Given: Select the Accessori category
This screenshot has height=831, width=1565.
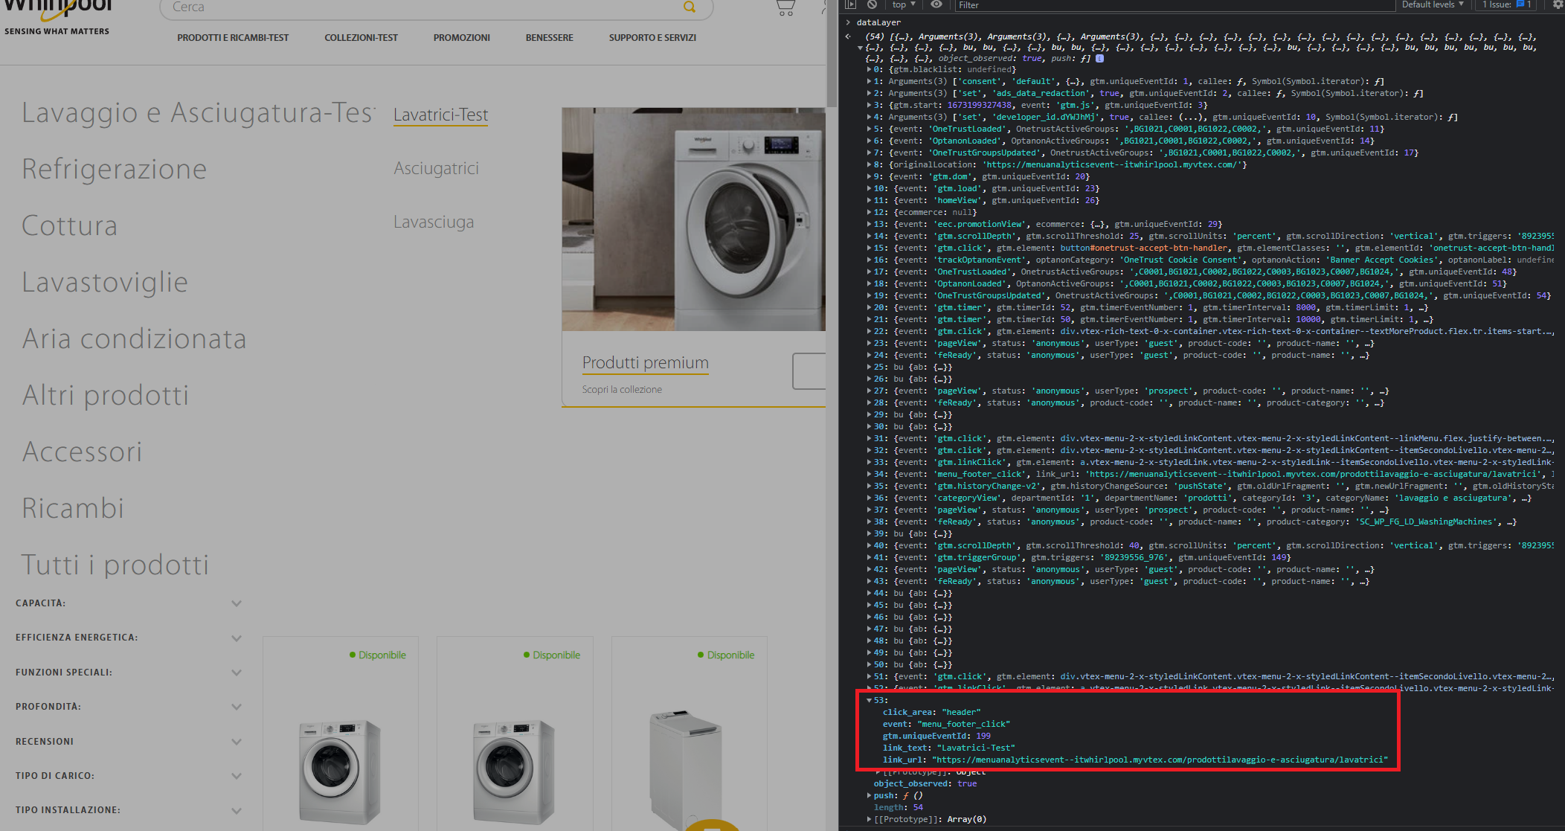Looking at the screenshot, I should 82,452.
